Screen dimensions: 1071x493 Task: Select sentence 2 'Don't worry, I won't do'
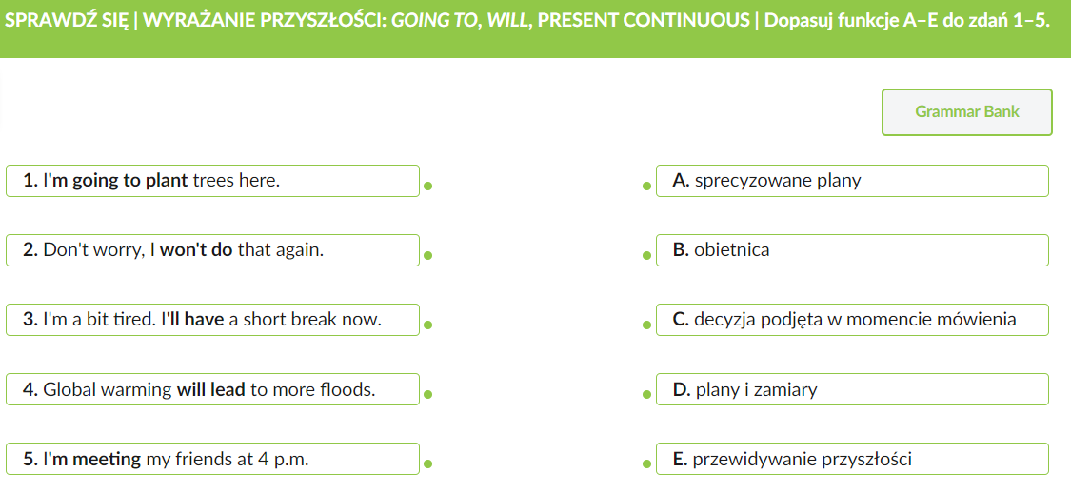pyautogui.click(x=212, y=250)
